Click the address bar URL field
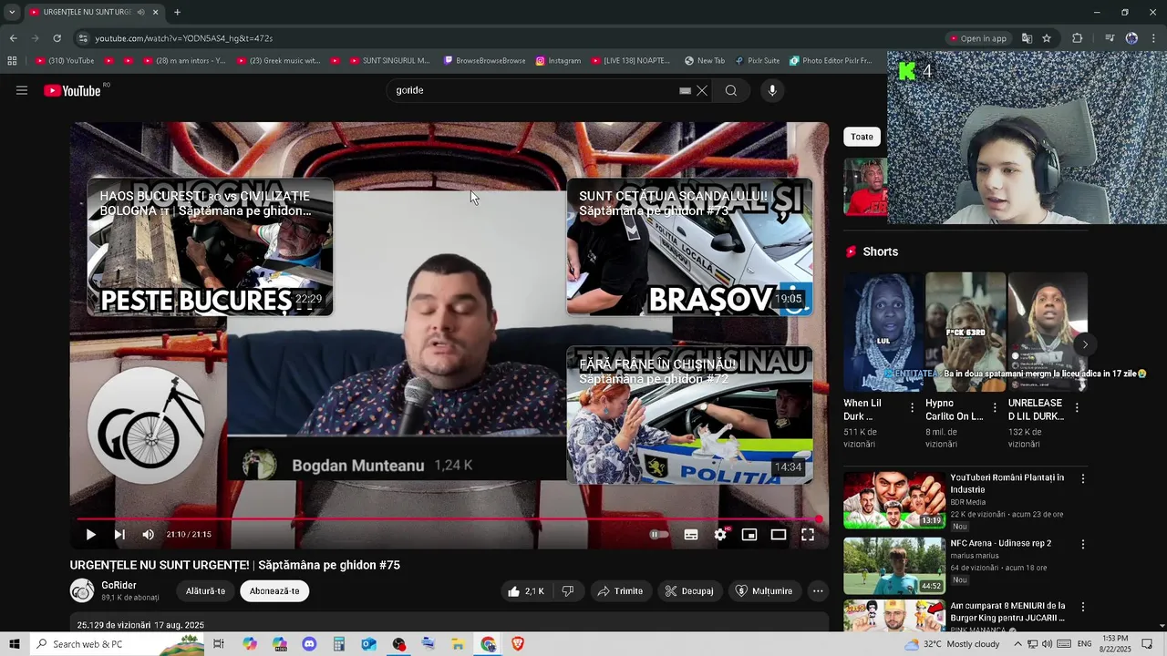The image size is (1167, 656). click(x=511, y=38)
